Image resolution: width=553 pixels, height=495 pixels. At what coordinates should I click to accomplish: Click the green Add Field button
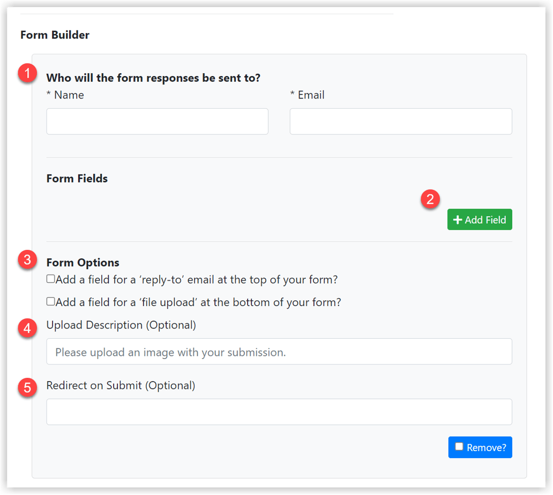pos(480,219)
